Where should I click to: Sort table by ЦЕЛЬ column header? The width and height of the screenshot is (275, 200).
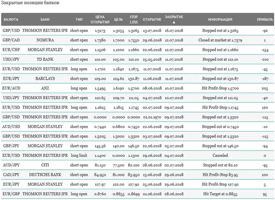coord(119,19)
